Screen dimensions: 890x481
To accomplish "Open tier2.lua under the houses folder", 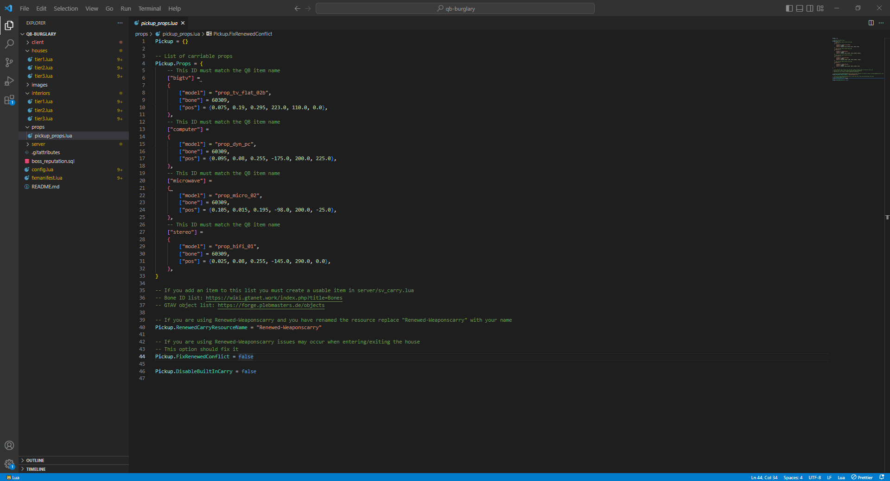I will point(74,68).
